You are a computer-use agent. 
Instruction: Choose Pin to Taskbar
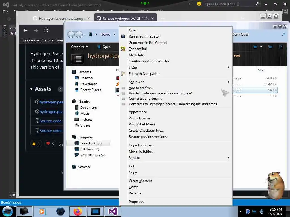pos(139,118)
